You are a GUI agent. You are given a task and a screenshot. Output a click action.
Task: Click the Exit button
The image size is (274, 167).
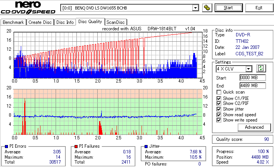(x=259, y=8)
